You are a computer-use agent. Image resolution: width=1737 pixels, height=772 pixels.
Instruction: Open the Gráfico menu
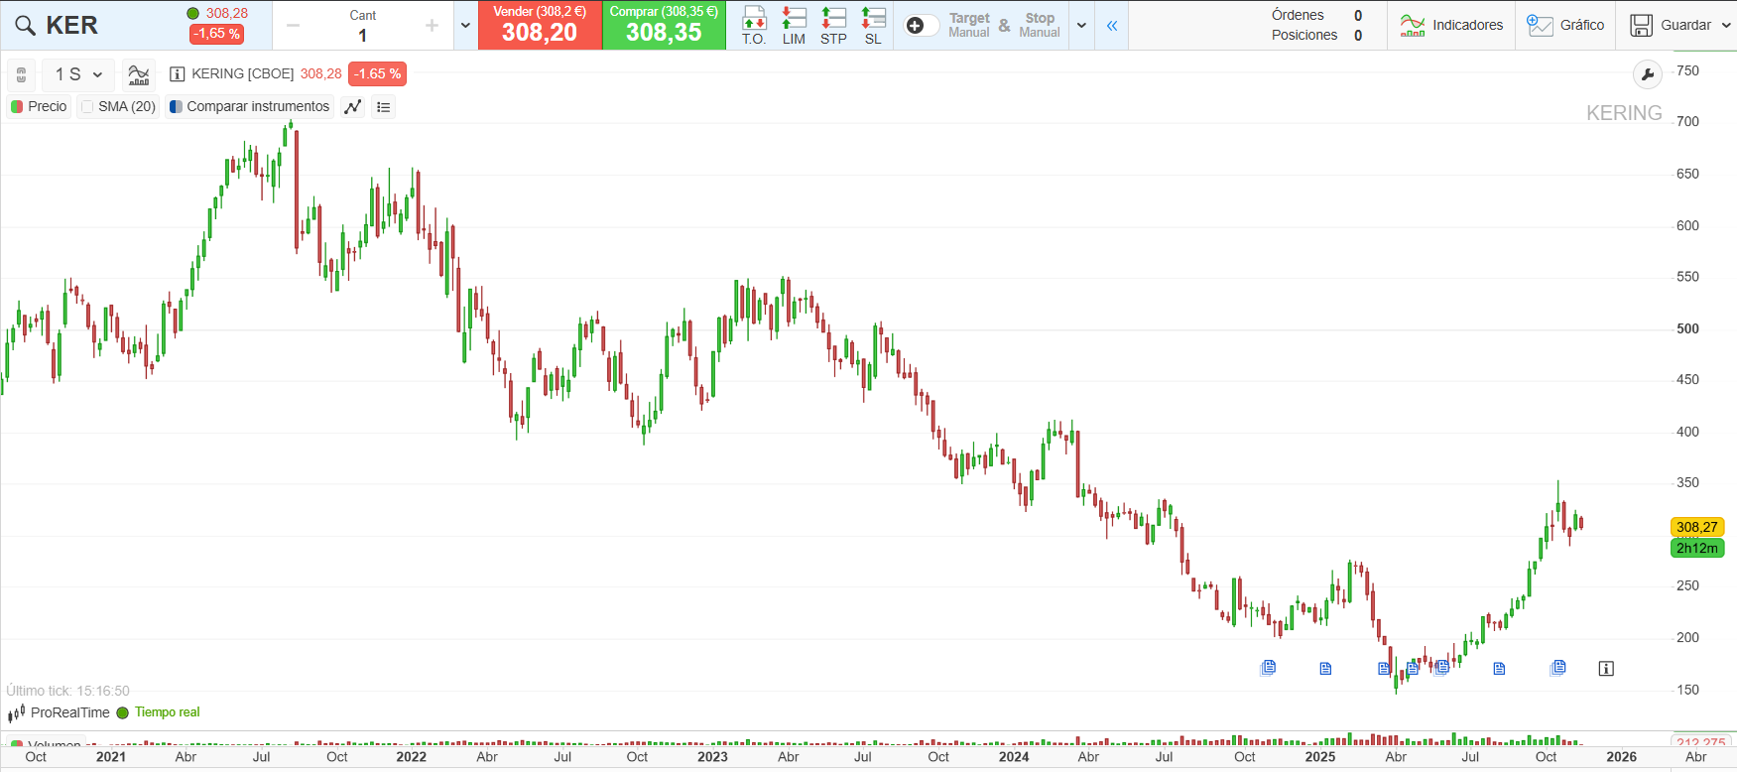point(1565,26)
